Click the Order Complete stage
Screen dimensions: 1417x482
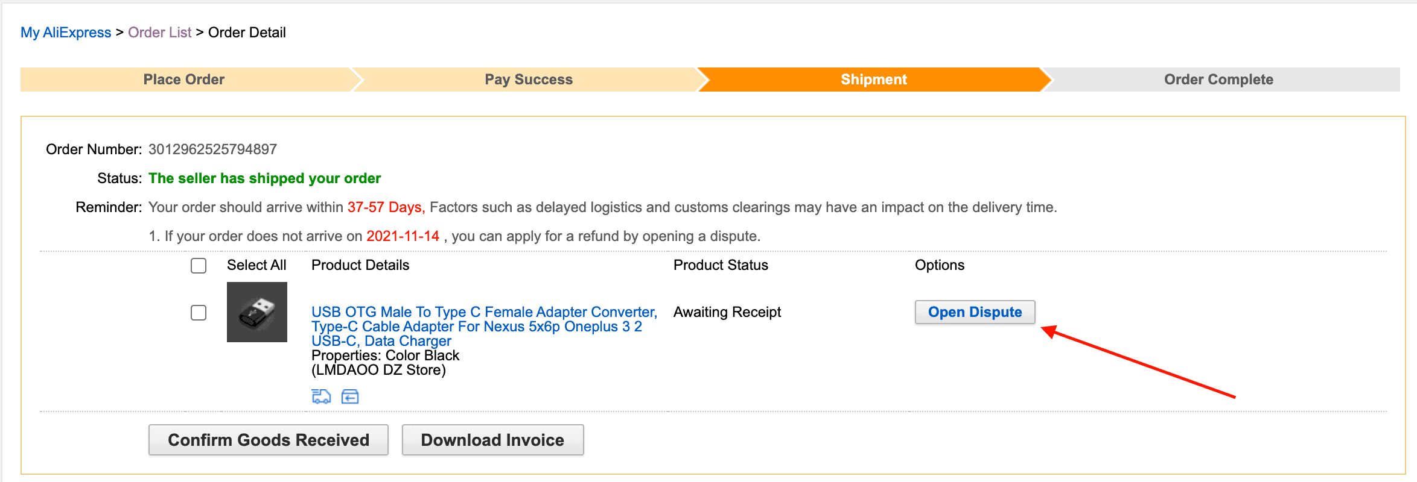(x=1217, y=79)
